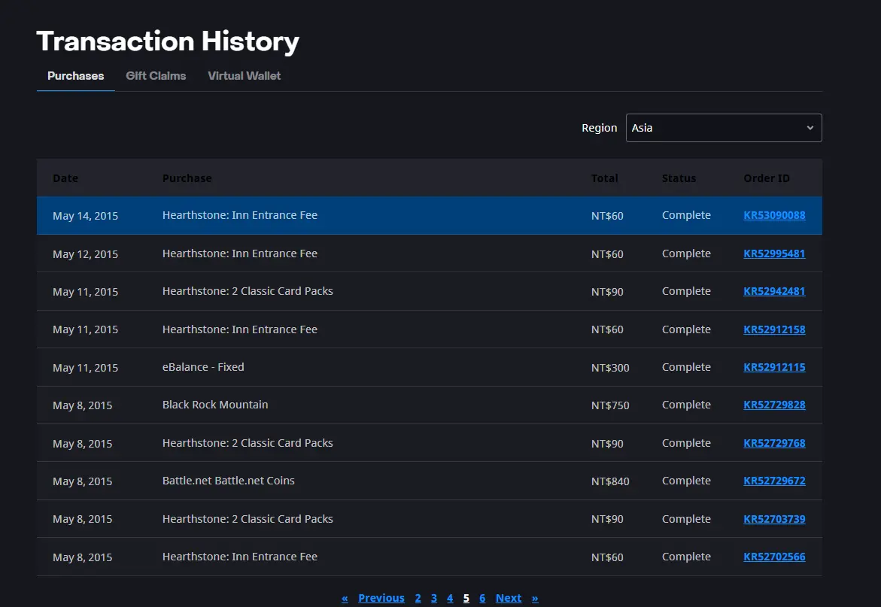Viewport: 881px width, 607px height.
Task: Select the Battle.net Battle.net Coins purchase
Action: click(x=229, y=481)
